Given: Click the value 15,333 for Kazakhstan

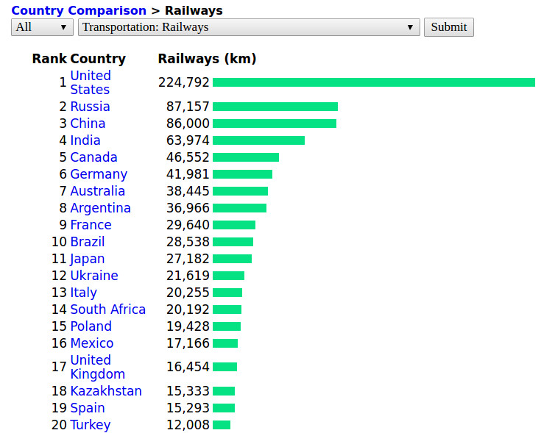Looking at the screenshot, I should [188, 390].
